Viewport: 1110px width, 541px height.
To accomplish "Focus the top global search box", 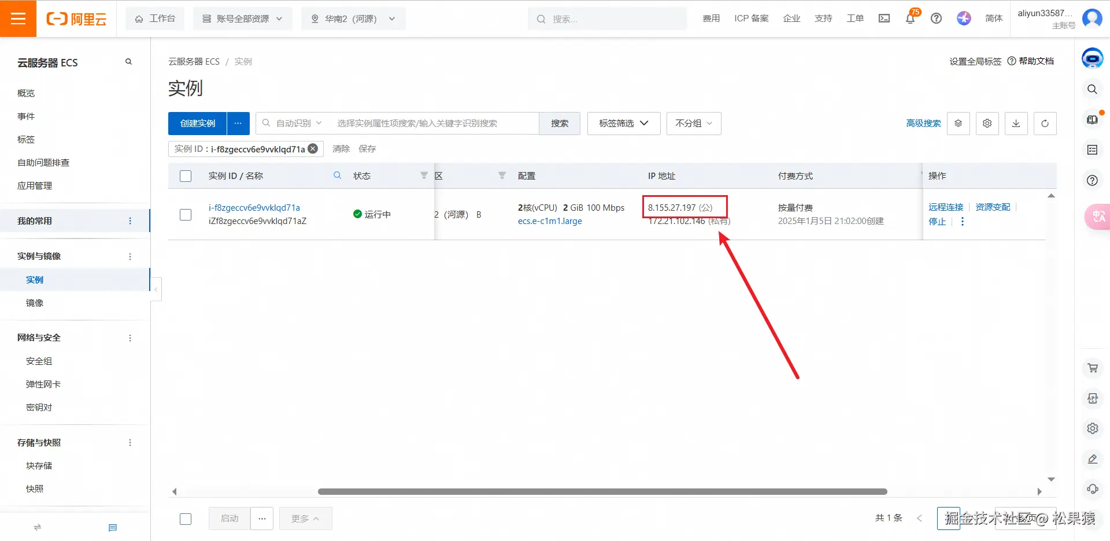I will pyautogui.click(x=607, y=19).
